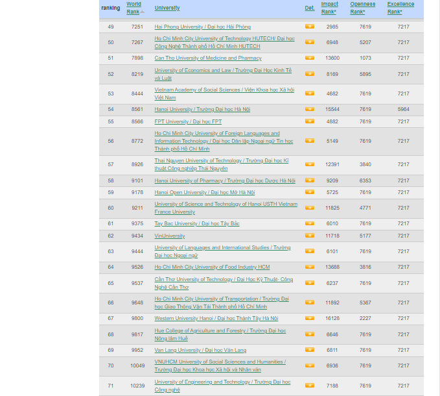440x396 pixels.
Task: Open details icon for Hanoi University row
Action: [x=310, y=109]
